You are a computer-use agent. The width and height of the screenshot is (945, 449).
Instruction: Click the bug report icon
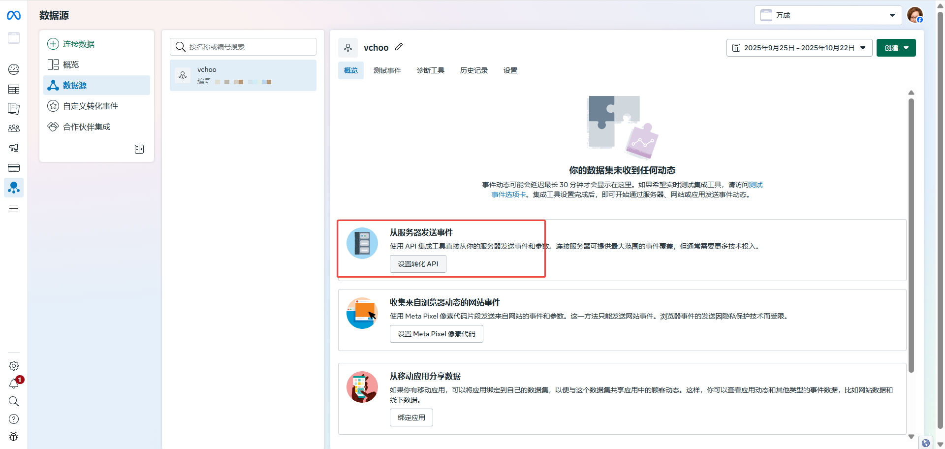(x=14, y=437)
